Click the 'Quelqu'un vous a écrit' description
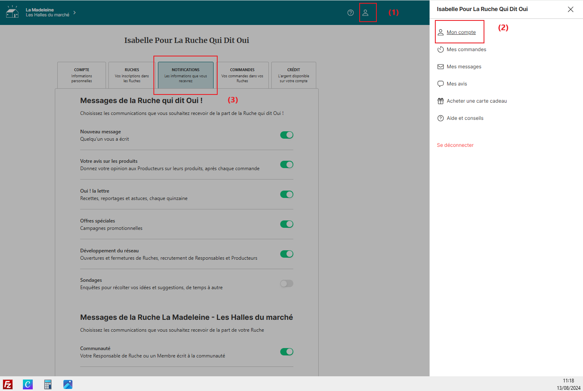This screenshot has width=583, height=391. click(x=104, y=139)
